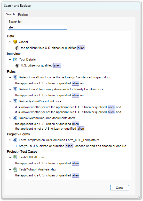Select Global result 'the applicant is a U.S. citizen'
This screenshot has width=143, height=201.
(53, 48)
